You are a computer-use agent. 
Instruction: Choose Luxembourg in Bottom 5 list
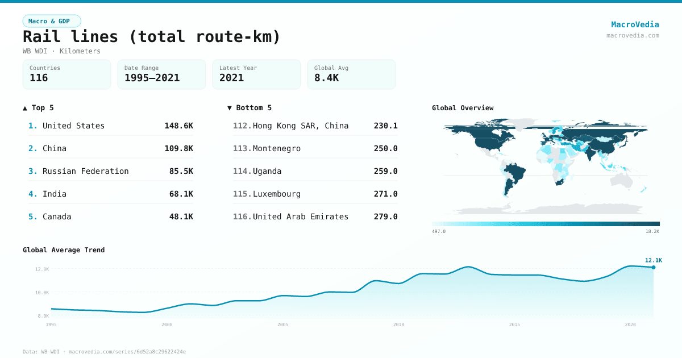coord(315,194)
